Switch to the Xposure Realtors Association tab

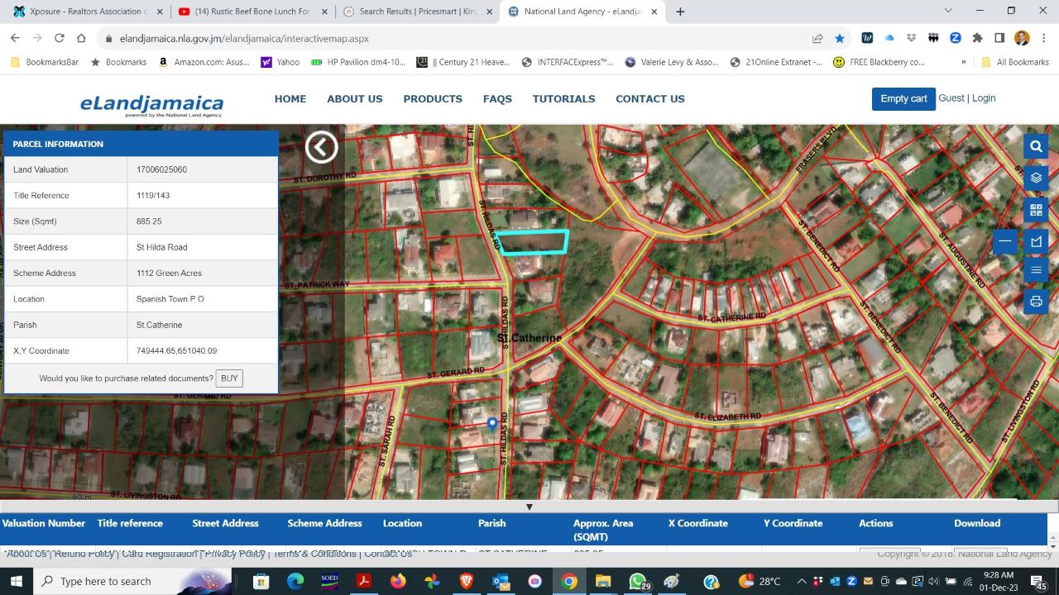pyautogui.click(x=83, y=12)
